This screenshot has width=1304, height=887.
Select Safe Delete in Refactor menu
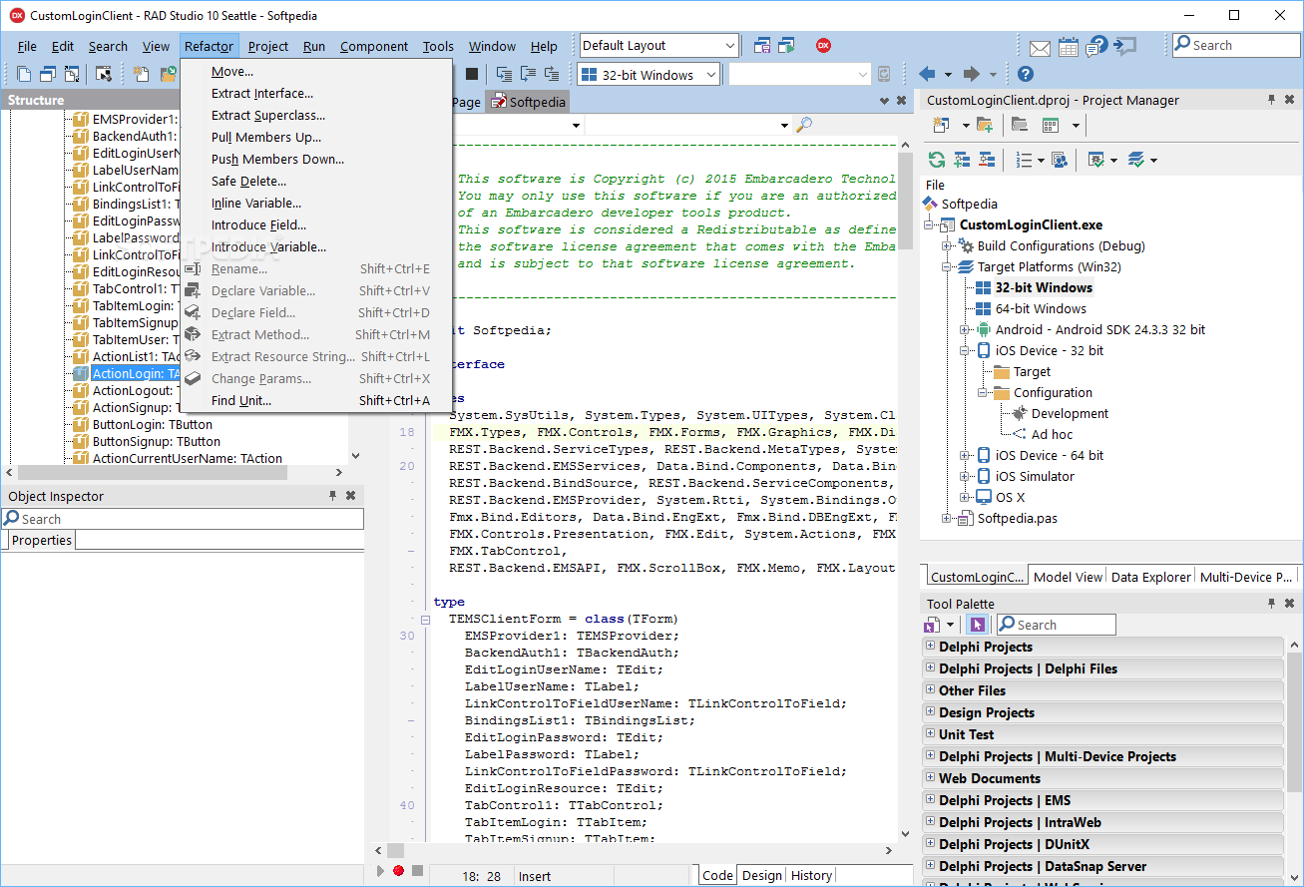248,182
